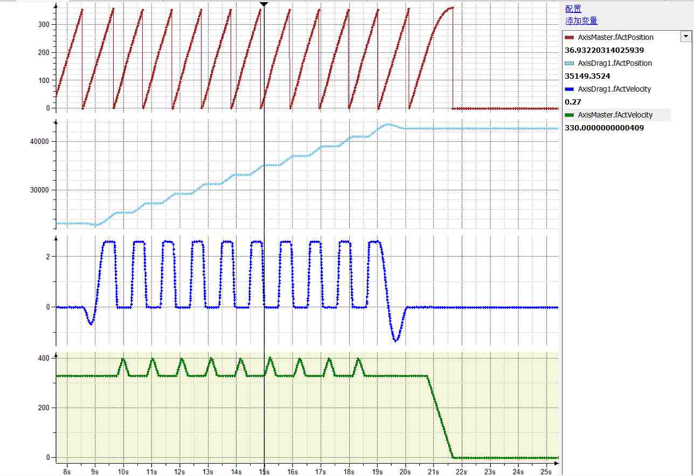Image resolution: width=694 pixels, height=476 pixels.
Task: Expand the variable list dropdown arrow
Action: point(685,37)
